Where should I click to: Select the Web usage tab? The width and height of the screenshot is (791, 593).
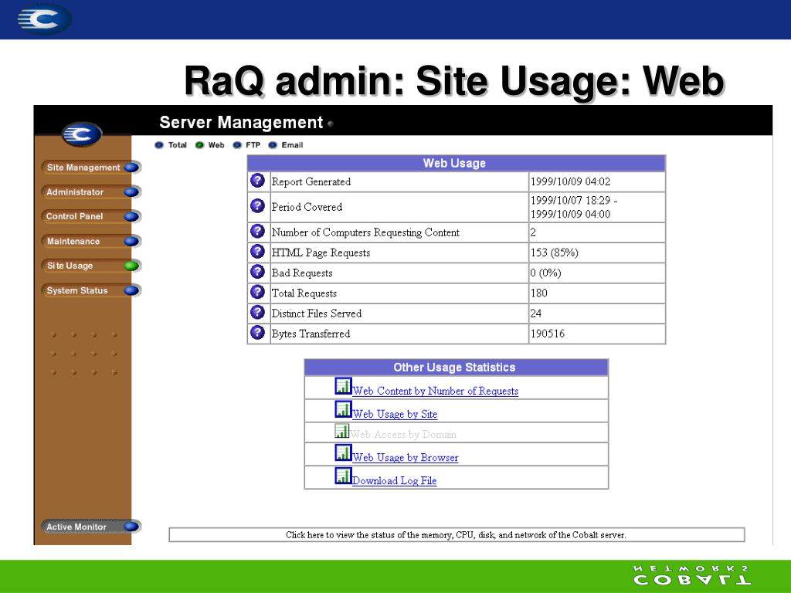point(216,145)
